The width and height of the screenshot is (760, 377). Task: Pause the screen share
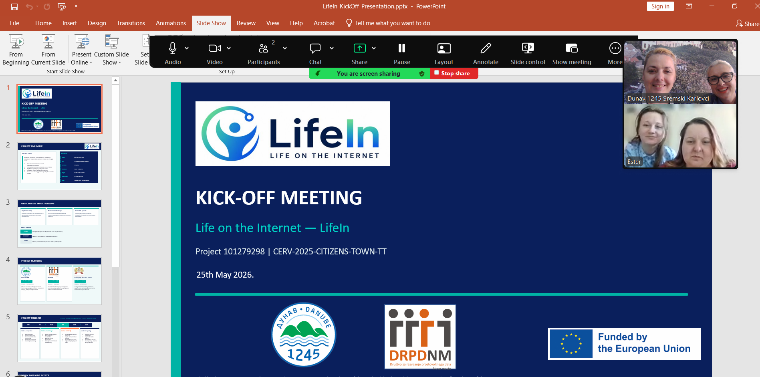[402, 53]
